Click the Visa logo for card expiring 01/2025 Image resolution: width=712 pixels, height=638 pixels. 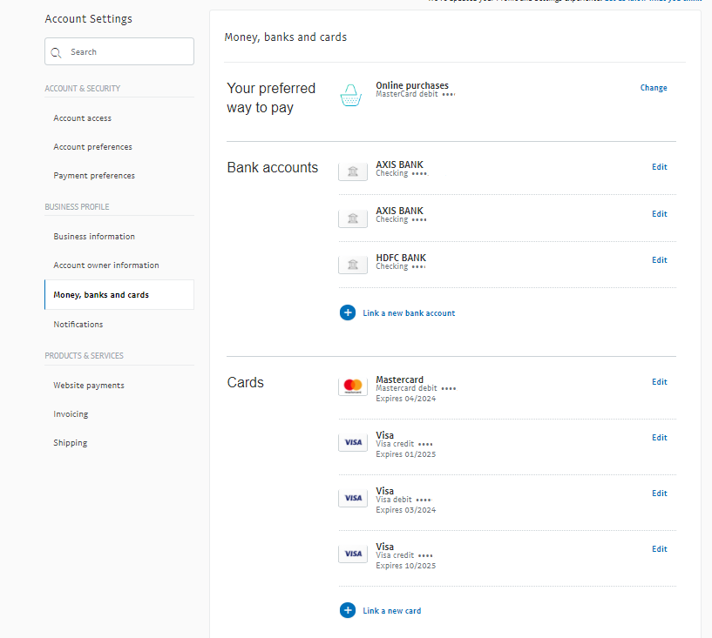(353, 442)
